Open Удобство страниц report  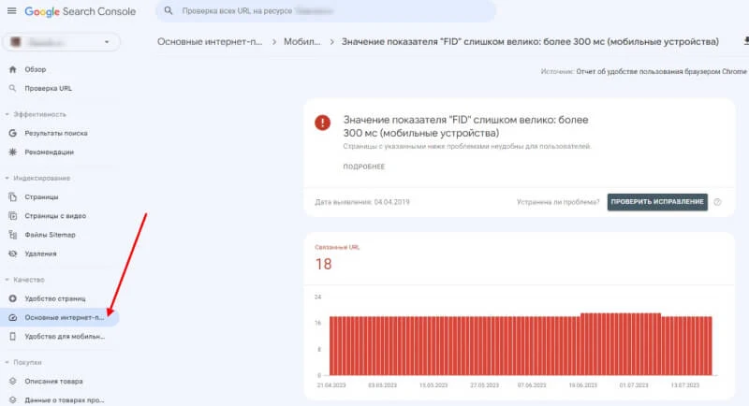click(55, 298)
